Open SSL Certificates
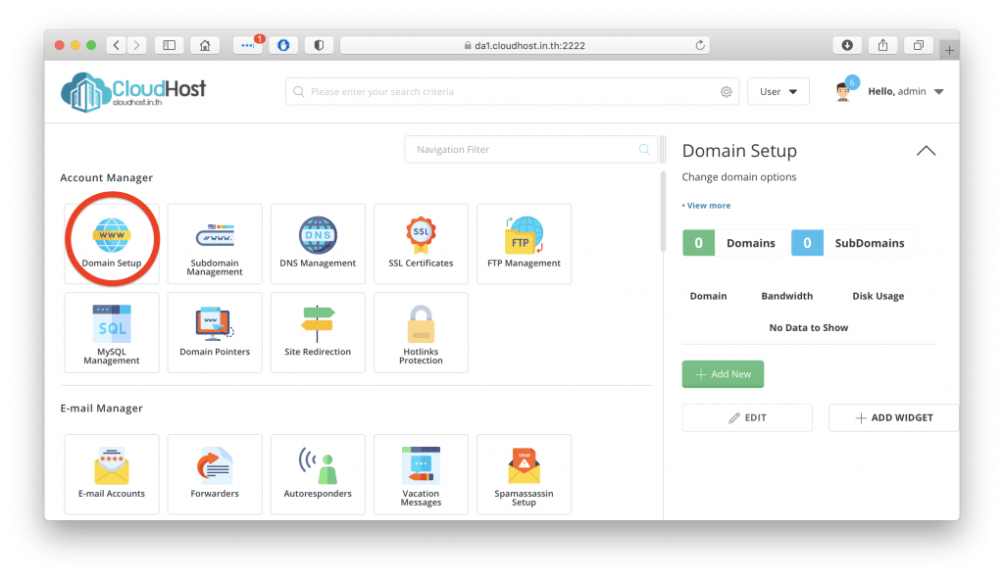The height and width of the screenshot is (579, 1004). 421,243
